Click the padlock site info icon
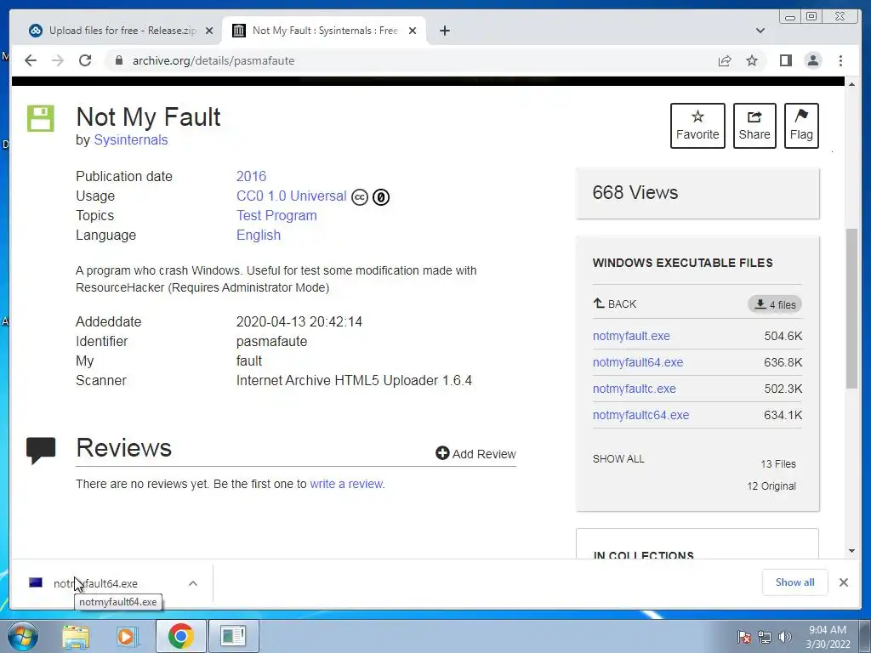Screen dimensions: 871x653 click(118, 60)
